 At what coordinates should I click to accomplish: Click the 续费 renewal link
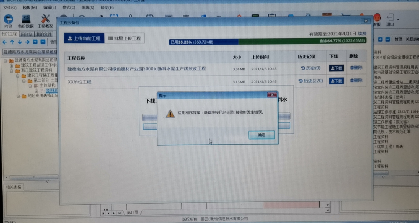click(x=362, y=34)
